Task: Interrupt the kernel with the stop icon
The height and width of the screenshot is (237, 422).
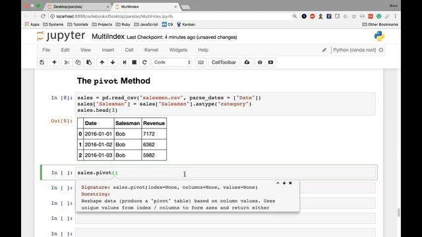Action: pos(134,63)
